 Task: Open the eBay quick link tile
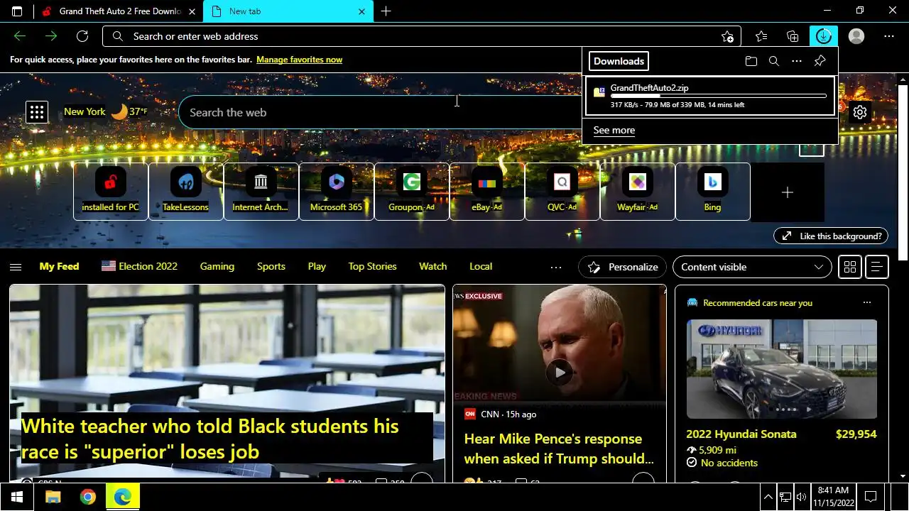[x=487, y=192]
